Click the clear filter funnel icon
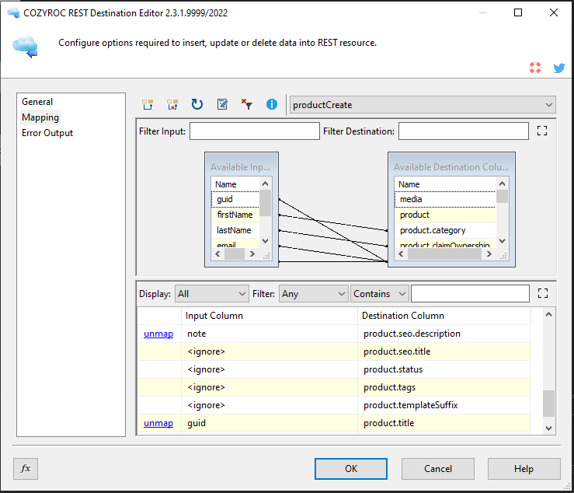Viewport: 574px width, 493px height. [x=247, y=104]
